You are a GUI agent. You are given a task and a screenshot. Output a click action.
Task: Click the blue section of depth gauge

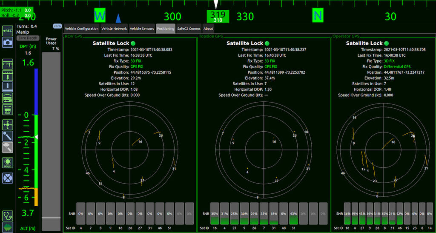(36, 92)
